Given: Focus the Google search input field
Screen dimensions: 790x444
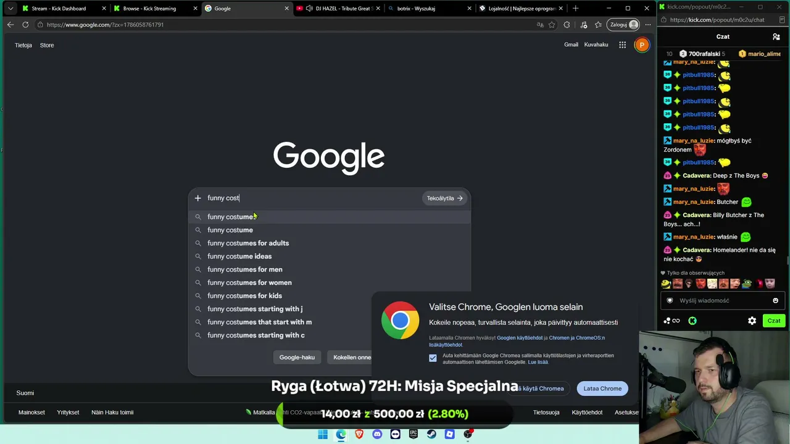Looking at the screenshot, I should click(314, 198).
